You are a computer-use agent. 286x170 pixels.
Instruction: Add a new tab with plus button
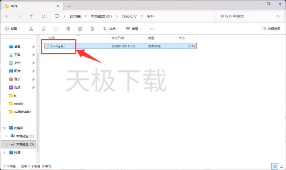pyautogui.click(x=69, y=6)
